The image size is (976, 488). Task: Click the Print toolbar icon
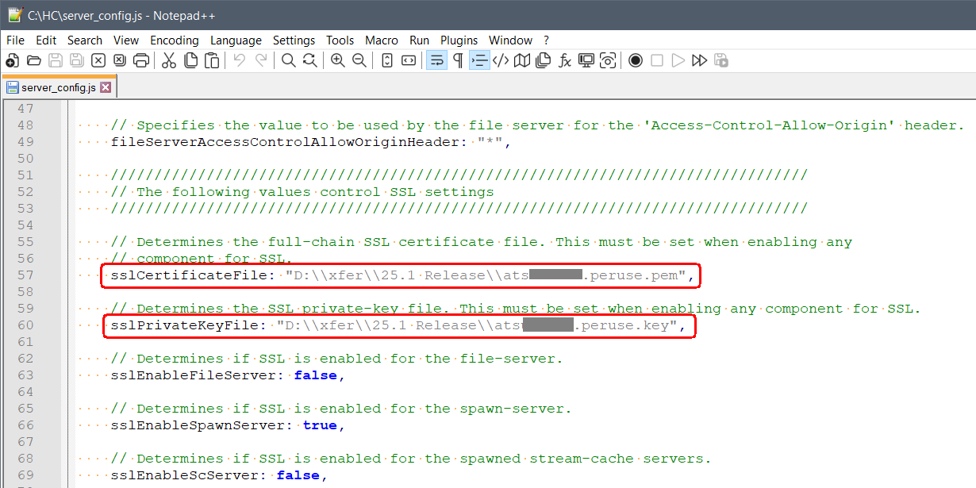pyautogui.click(x=141, y=60)
